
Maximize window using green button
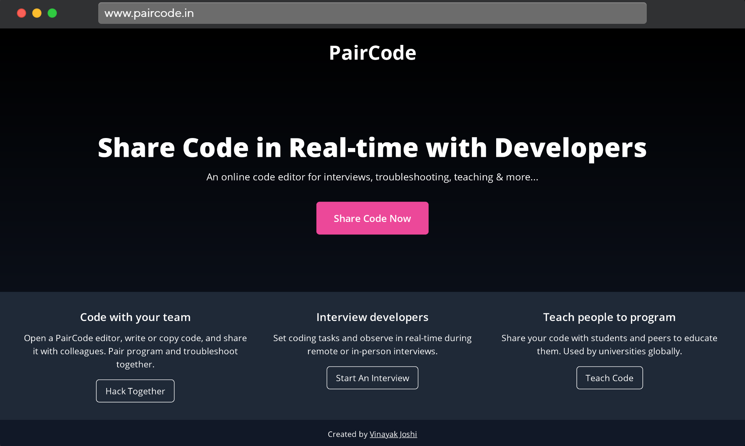click(x=52, y=13)
